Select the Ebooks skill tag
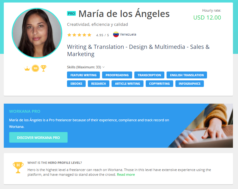The width and height of the screenshot is (238, 189). [x=76, y=83]
